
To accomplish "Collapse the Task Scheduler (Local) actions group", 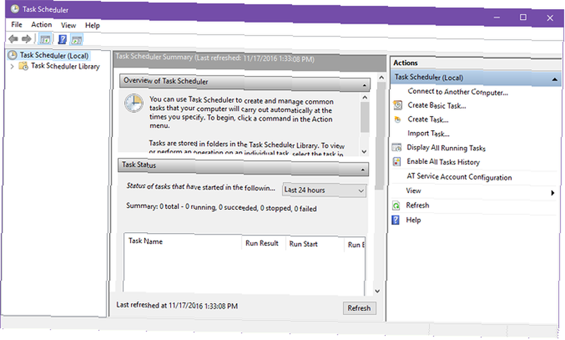I will tap(555, 79).
